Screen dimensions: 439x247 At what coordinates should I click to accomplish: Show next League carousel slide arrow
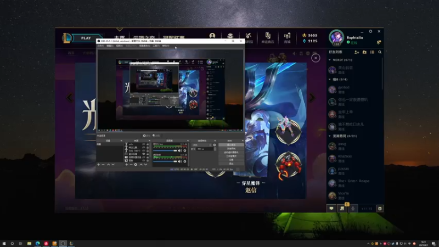(312, 98)
